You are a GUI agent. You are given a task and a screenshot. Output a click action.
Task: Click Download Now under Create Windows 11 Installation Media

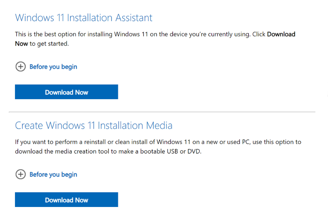(66, 200)
